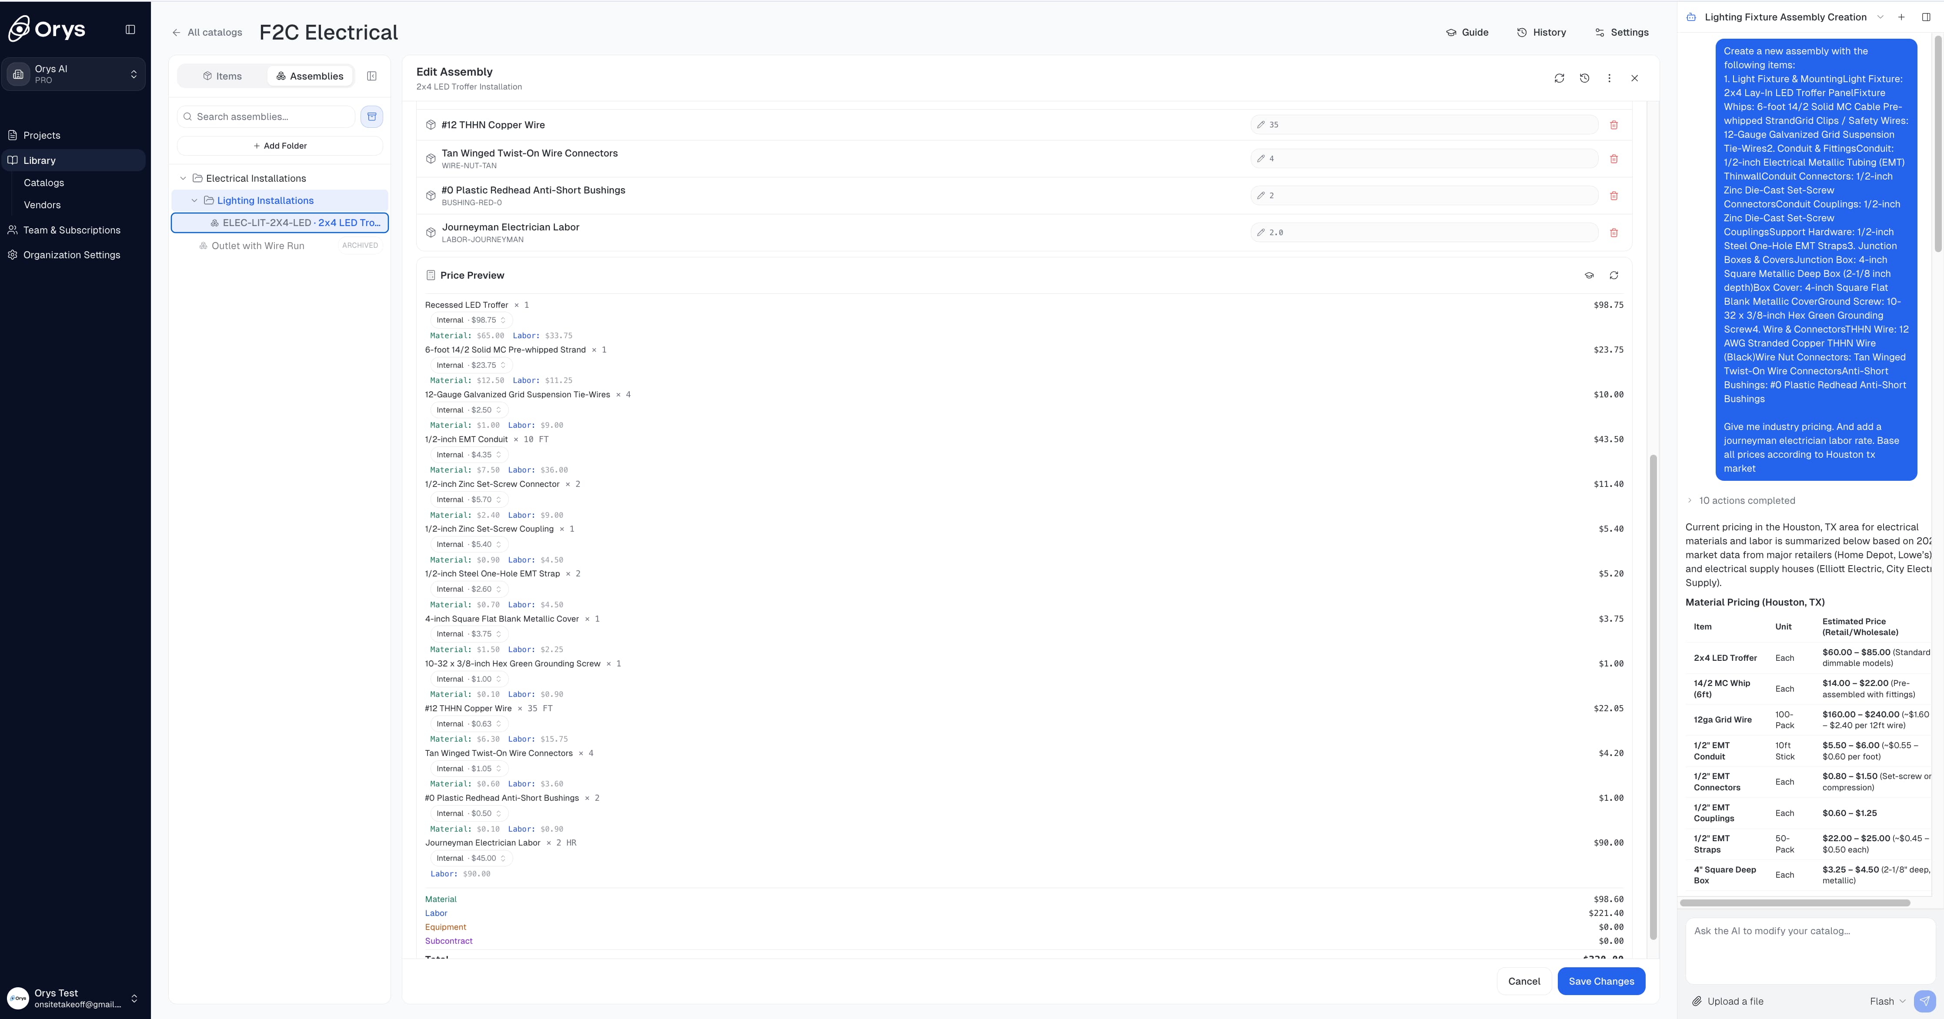1944x1019 pixels.
Task: Close the Edit Assembly panel
Action: click(1635, 78)
